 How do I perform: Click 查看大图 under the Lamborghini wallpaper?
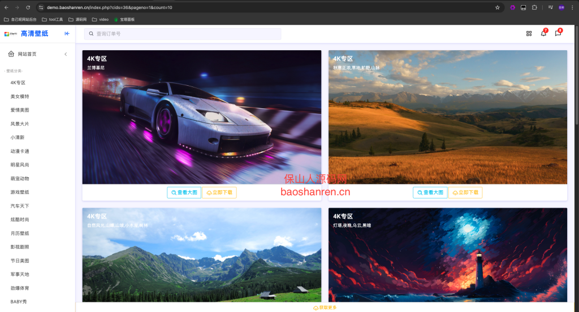tap(184, 192)
